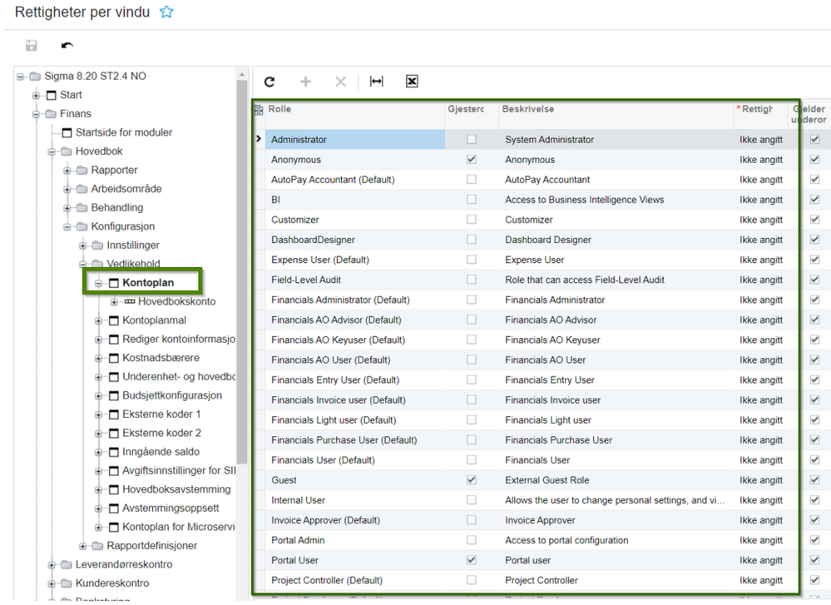Image resolution: width=831 pixels, height=605 pixels.
Task: Toggle Gjelder underordnede checkbox for Portal Admin
Action: point(814,540)
